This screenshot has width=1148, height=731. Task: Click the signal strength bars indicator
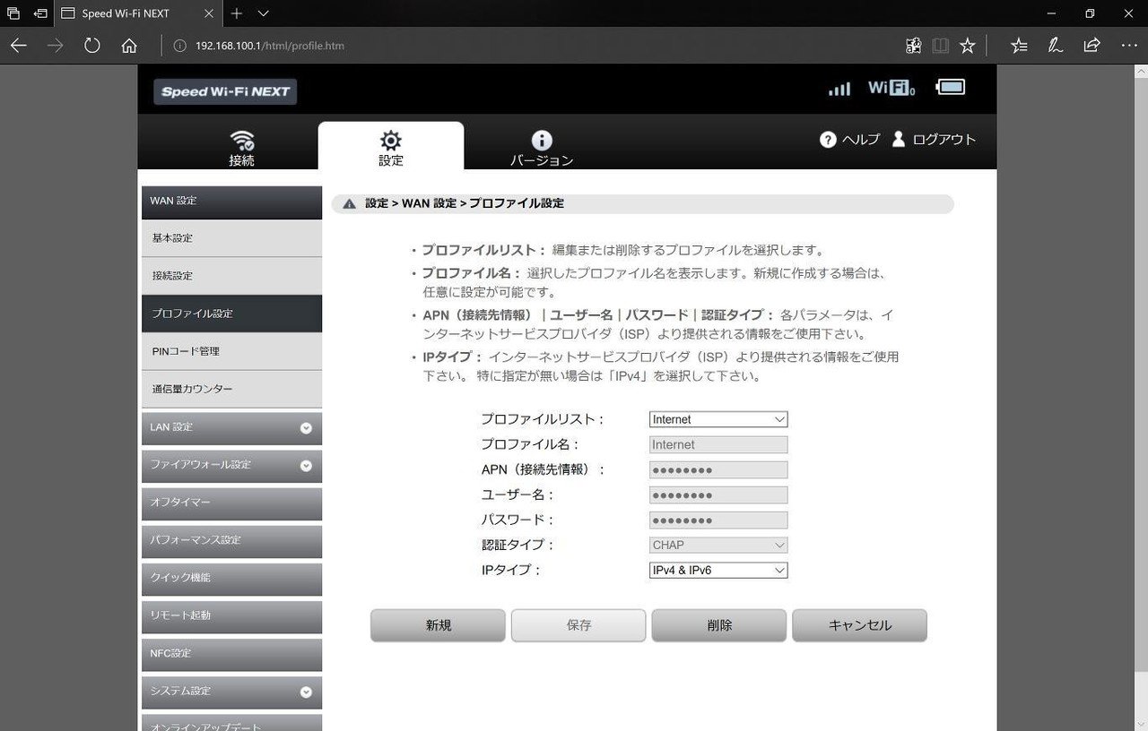(839, 88)
